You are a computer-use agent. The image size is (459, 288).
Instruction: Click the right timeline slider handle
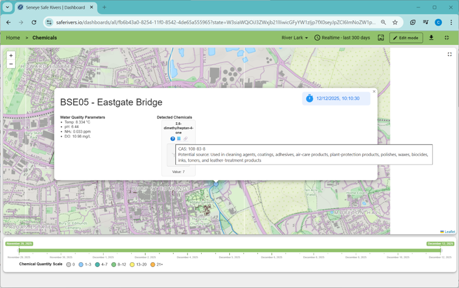(441, 250)
